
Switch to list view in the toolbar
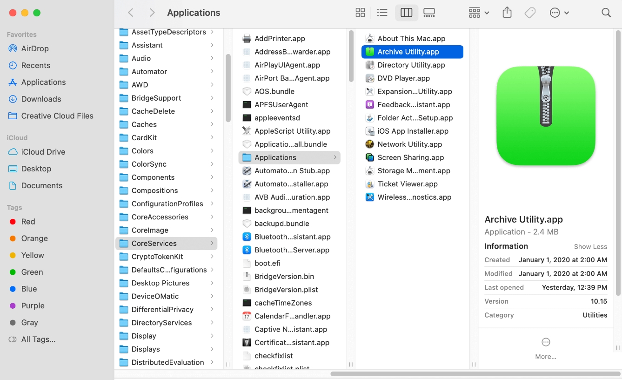(382, 13)
